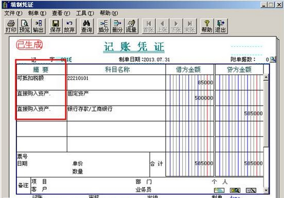This screenshot has height=198, width=284.
Task: Click the 删分 (Delete entry) icon
Action: tap(118, 25)
